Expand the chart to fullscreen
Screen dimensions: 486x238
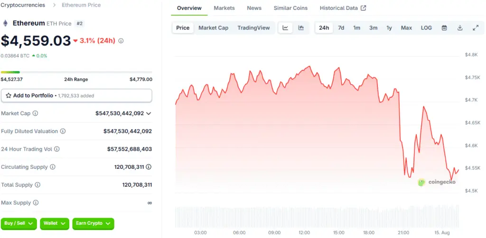(x=476, y=28)
